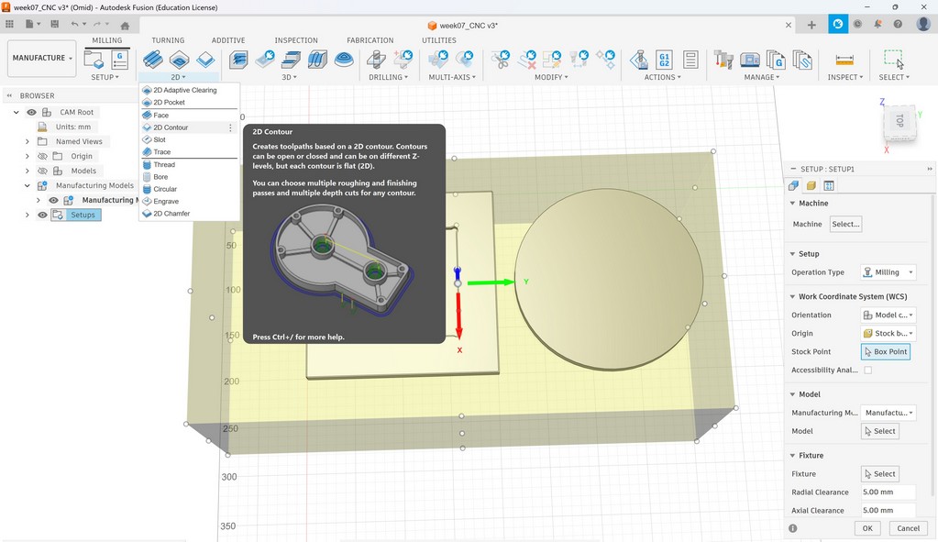The width and height of the screenshot is (938, 542).
Task: Click the OK button in Setup panel
Action: [x=866, y=528]
